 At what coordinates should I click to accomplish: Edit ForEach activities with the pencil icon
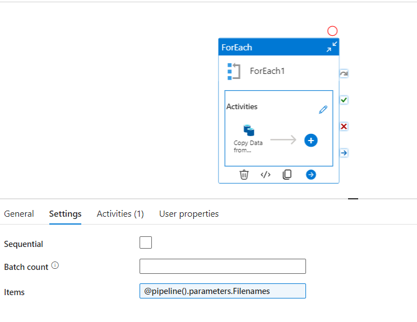(x=323, y=110)
